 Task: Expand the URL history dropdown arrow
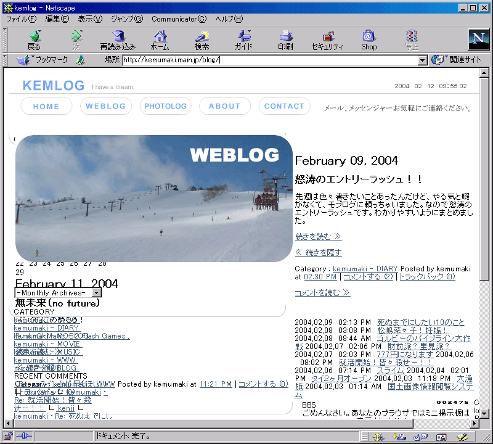(423, 60)
